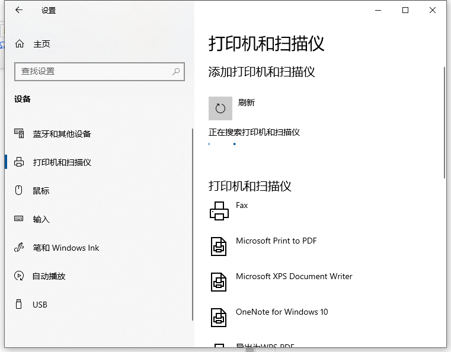The width and height of the screenshot is (451, 352).
Task: Click the right pane vertical scrollbar
Action: [x=444, y=121]
